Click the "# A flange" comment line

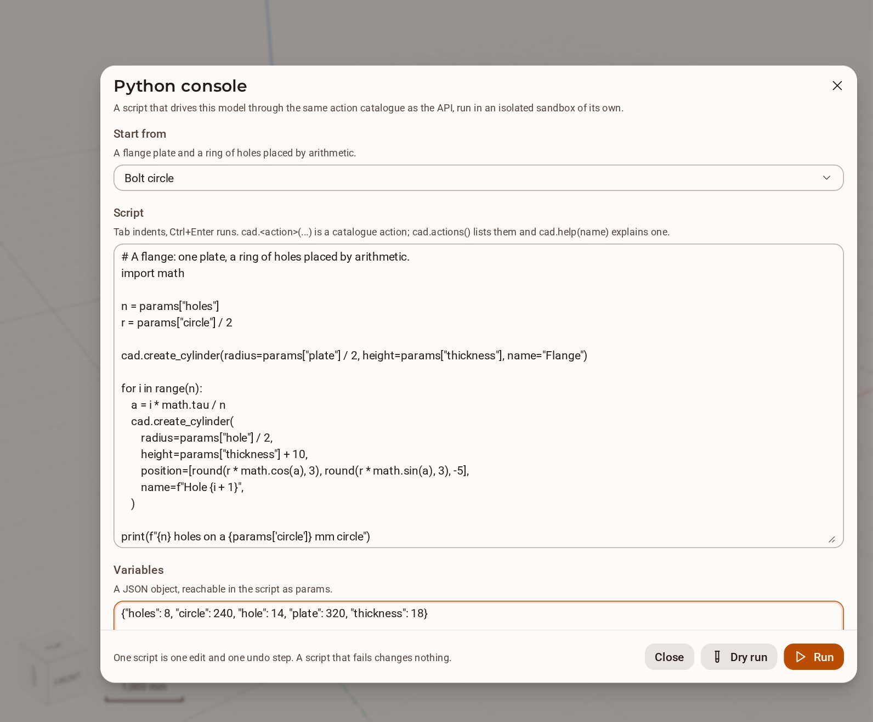point(265,257)
